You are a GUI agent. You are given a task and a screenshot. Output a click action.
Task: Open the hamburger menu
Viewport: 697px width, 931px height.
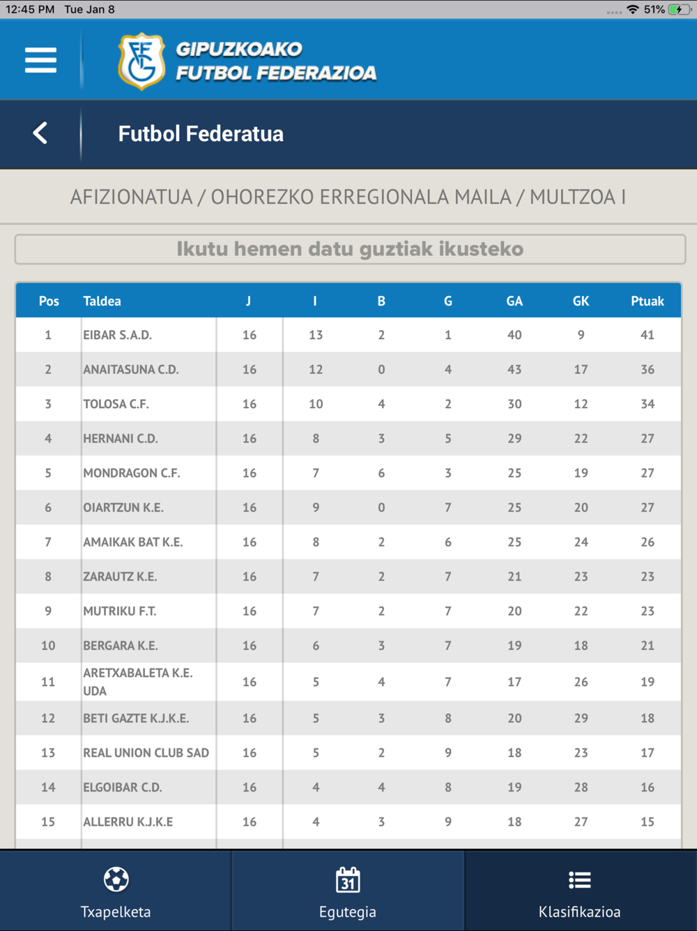pos(40,60)
